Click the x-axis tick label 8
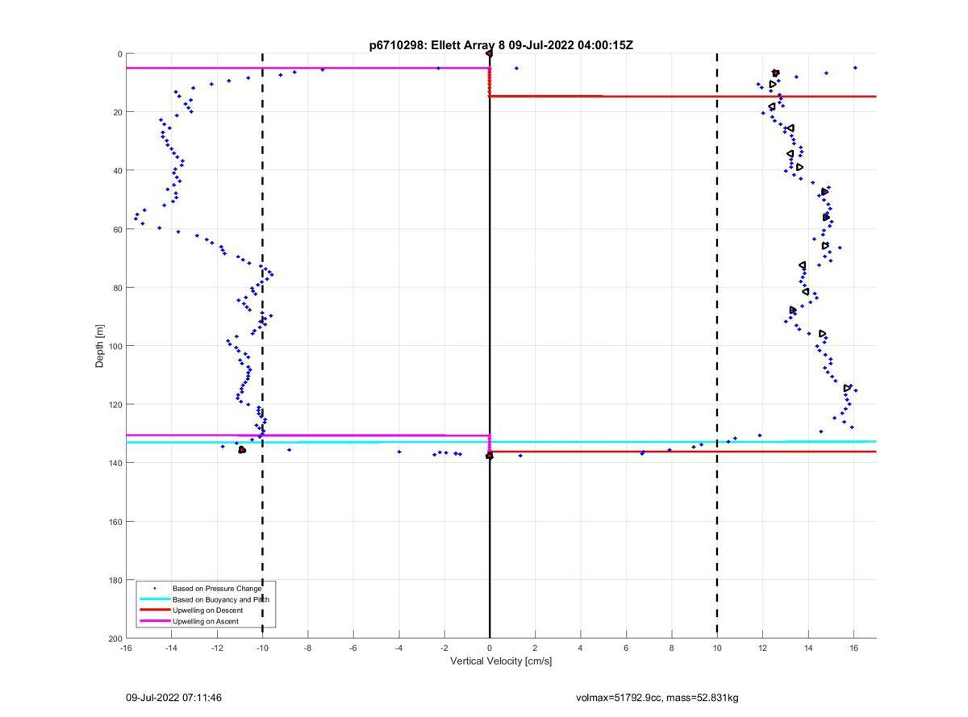The height and width of the screenshot is (717, 968). [x=671, y=648]
